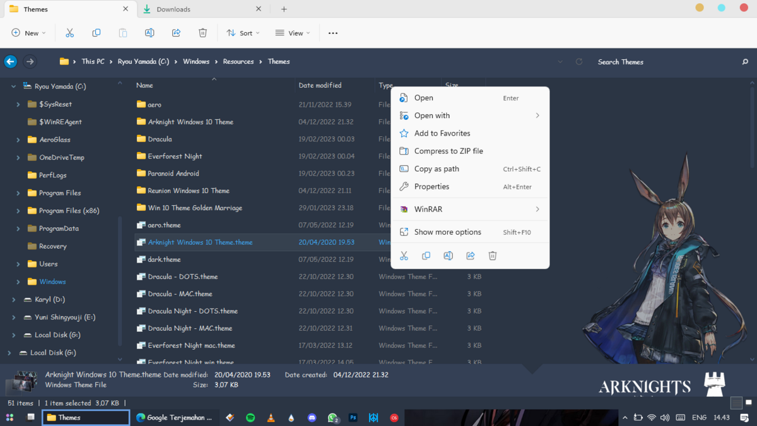Expand the Karyl (D:) drive node
The image size is (757, 426).
[x=14, y=300]
